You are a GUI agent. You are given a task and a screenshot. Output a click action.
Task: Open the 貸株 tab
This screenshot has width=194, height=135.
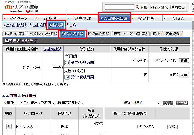tap(157, 34)
